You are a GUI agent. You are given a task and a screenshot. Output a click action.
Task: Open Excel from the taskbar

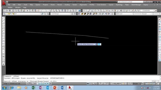point(33,88)
